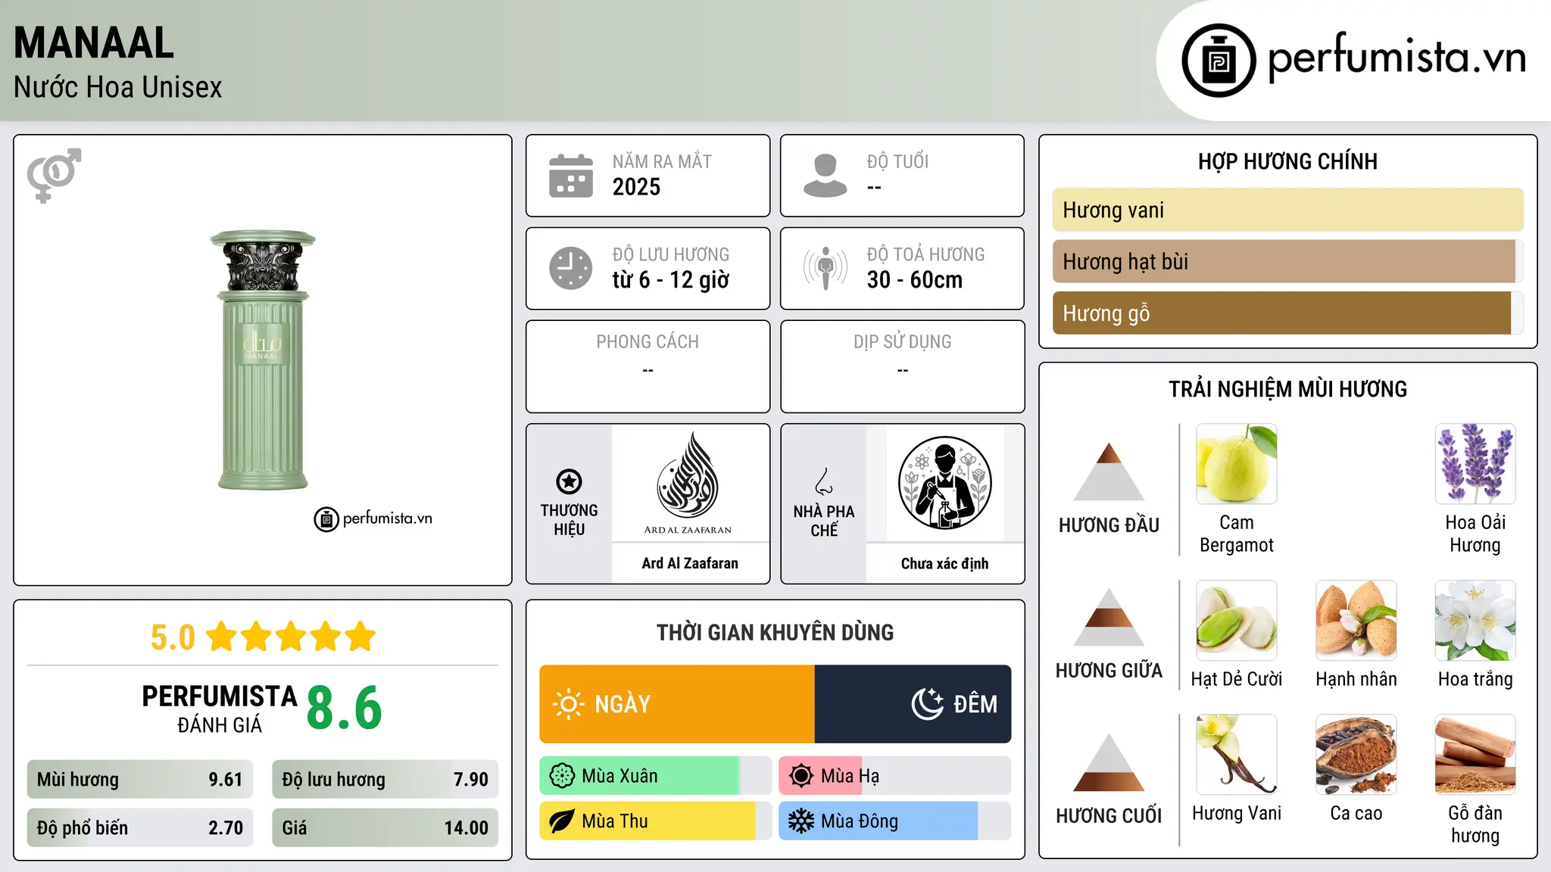Screen dimensions: 1551x872
Task: Click the summer sun icon Mùa Hạ
Action: click(x=801, y=776)
